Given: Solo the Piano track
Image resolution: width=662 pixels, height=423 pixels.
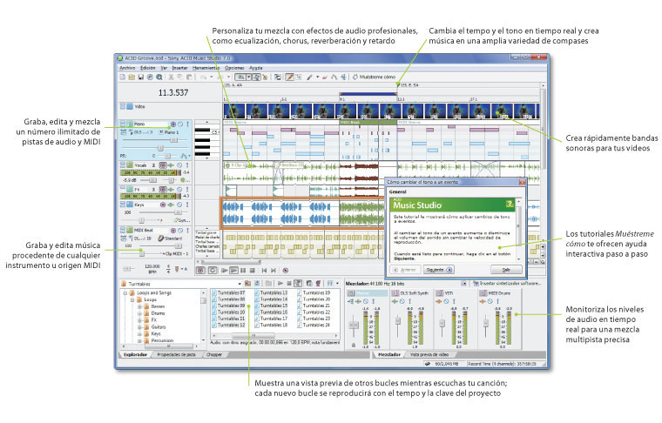Looking at the screenshot, I should (187, 124).
